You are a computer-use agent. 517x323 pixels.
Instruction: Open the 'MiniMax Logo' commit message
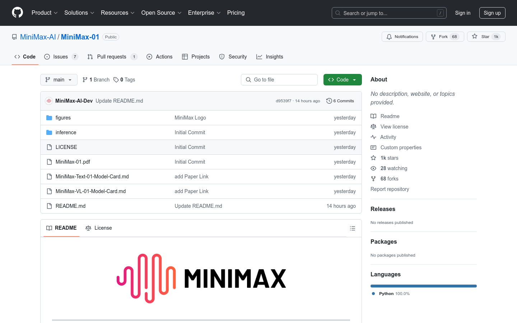point(190,118)
